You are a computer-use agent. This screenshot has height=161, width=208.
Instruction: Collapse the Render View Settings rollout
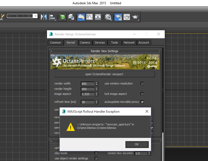point(52,51)
